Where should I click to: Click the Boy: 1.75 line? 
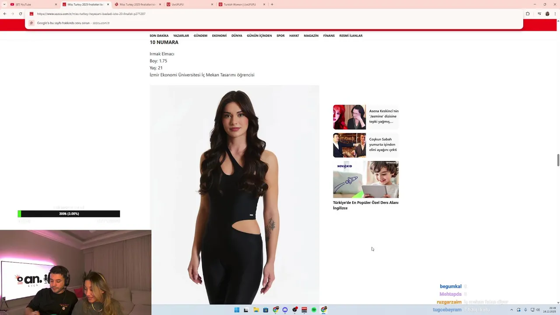tap(158, 61)
